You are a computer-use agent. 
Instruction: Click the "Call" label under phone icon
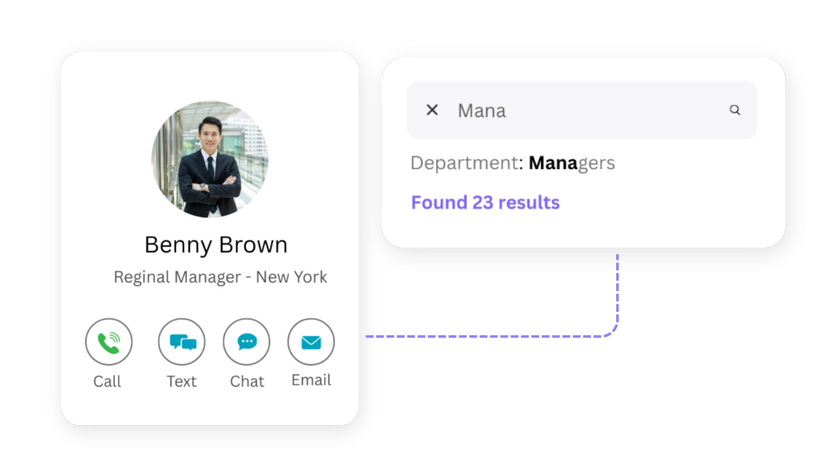tap(107, 381)
